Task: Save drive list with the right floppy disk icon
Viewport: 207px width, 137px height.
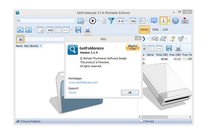Action: pos(169,48)
